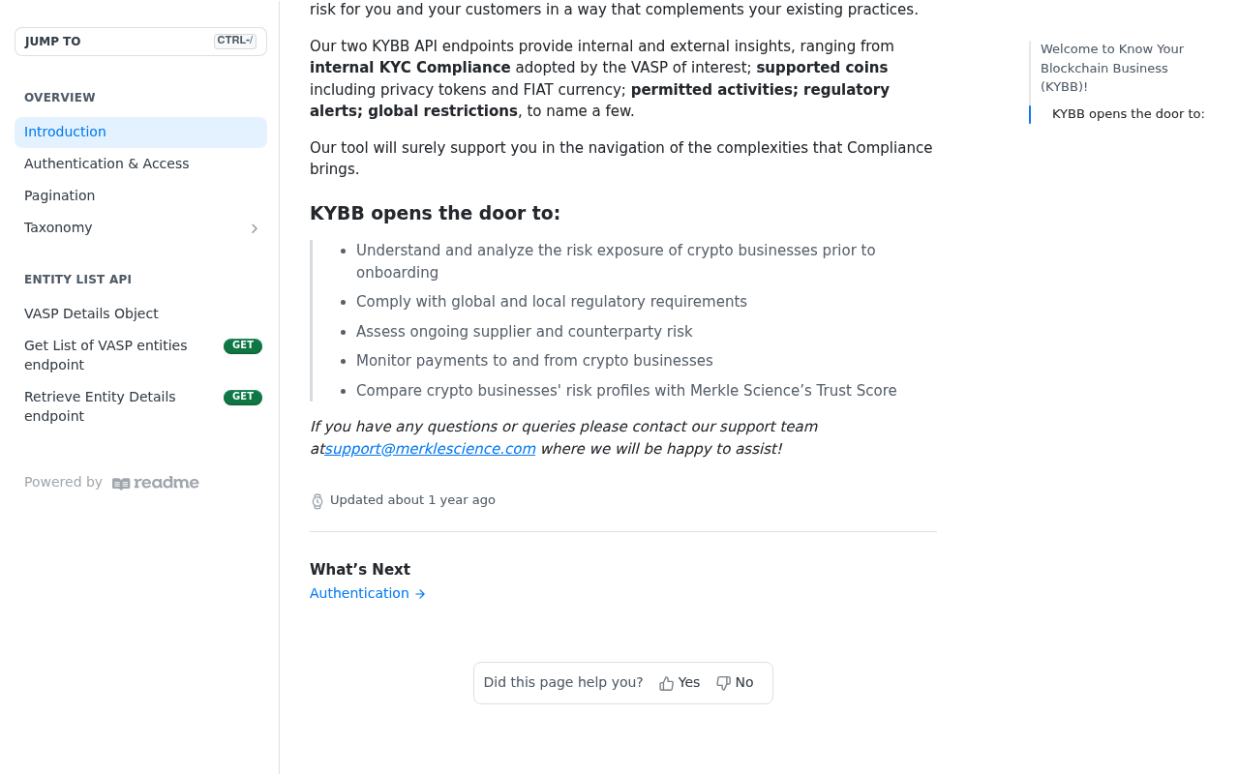Open the Introduction page in the sidebar
This screenshot has height=774, width=1239.
point(140,133)
